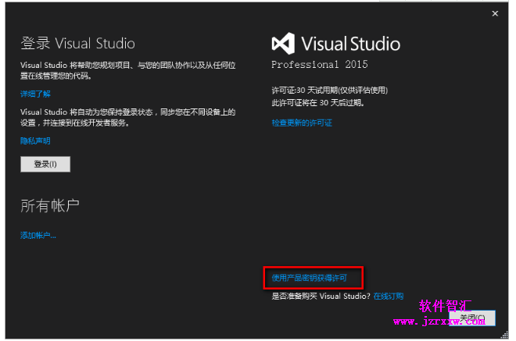Screen dimensions: 516x341
Task: Click the 此许可证将在 30 天后过期 text
Action: [x=318, y=103]
